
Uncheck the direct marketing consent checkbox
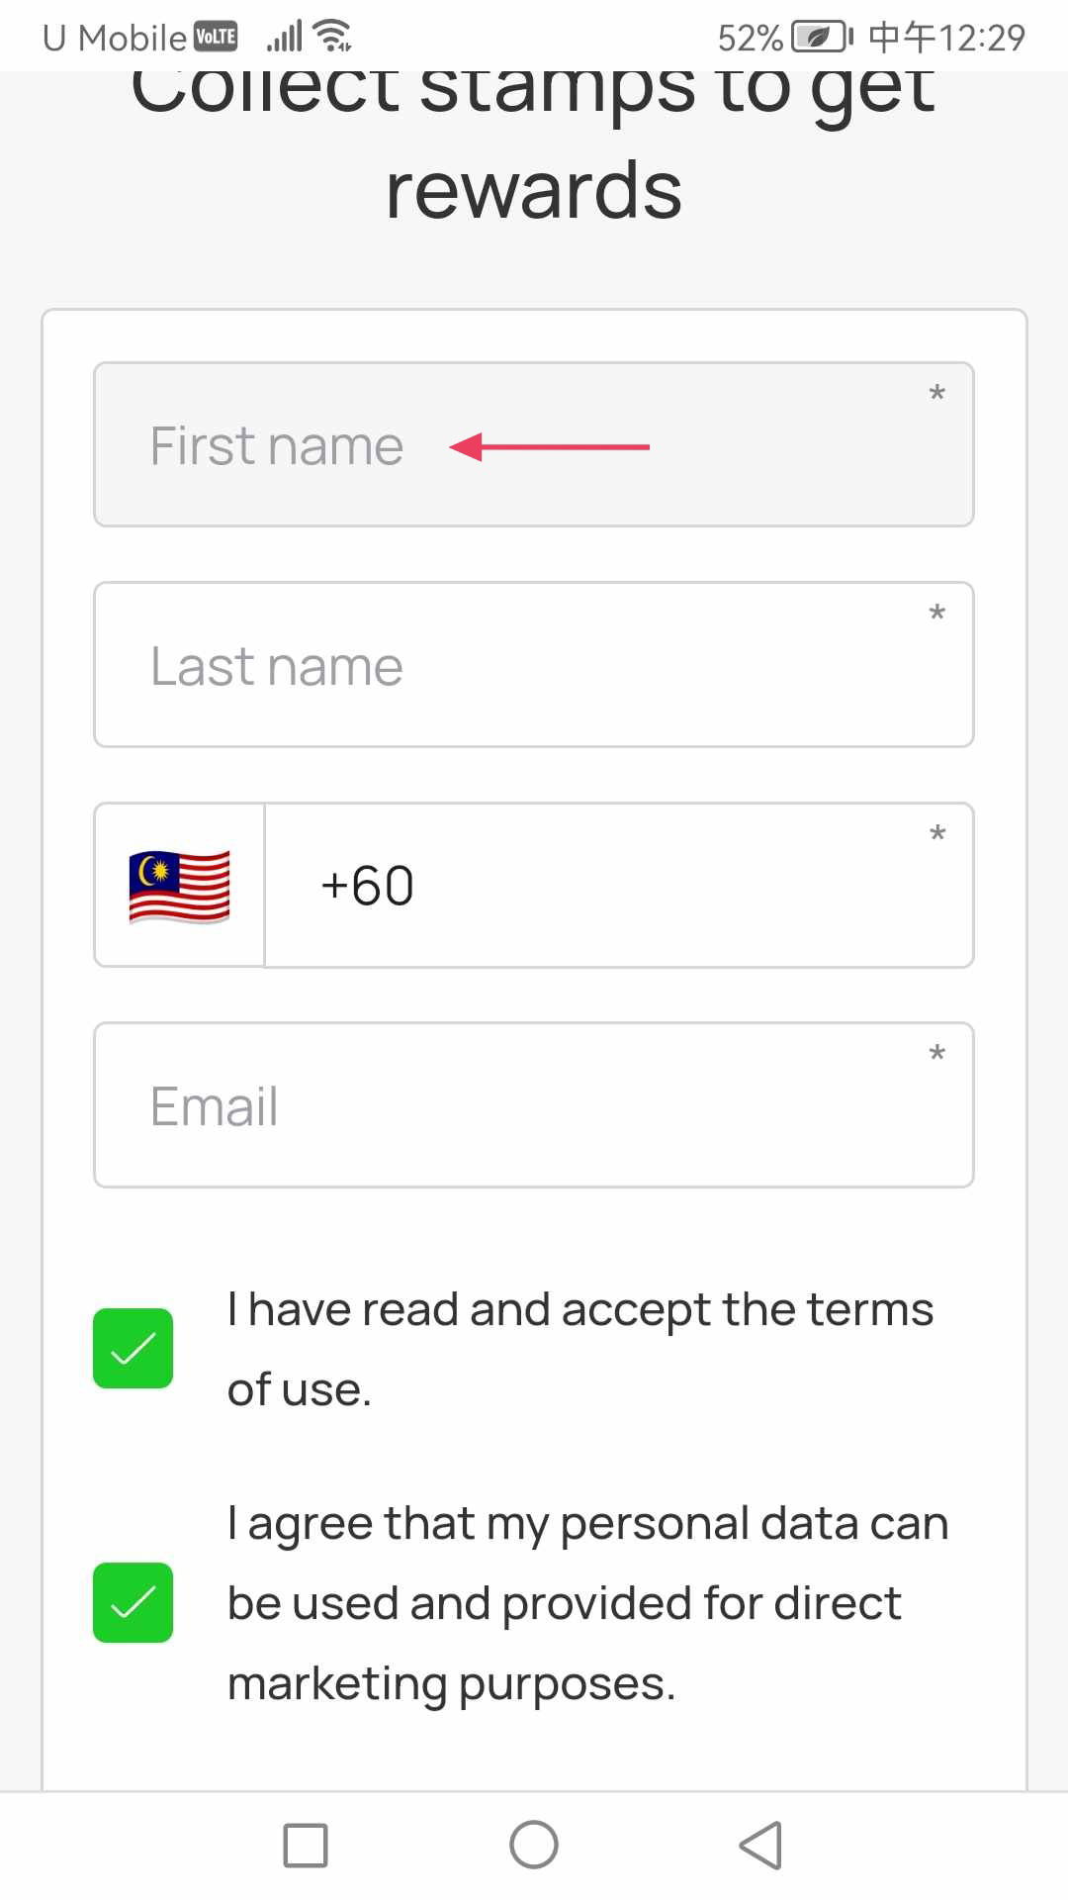click(x=133, y=1602)
